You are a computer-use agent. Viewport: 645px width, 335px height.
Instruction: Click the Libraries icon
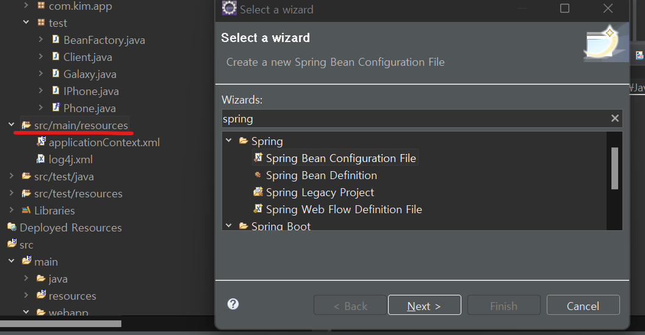coord(26,210)
